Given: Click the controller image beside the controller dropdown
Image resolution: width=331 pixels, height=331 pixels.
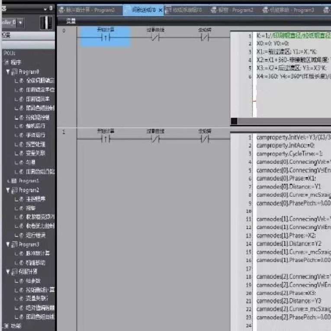Looking at the screenshot, I should point(46,22).
